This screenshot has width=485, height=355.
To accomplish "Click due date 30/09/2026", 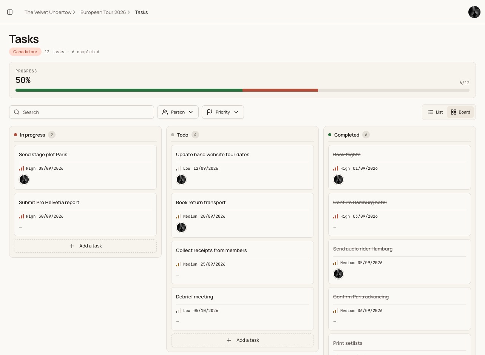I will tap(51, 216).
